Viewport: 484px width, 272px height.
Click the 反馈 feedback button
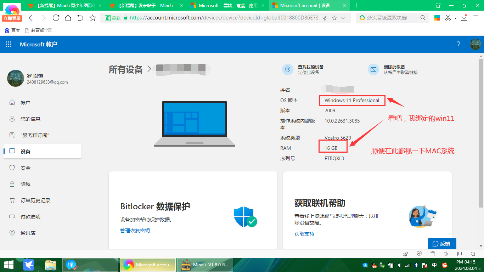pos(442,244)
